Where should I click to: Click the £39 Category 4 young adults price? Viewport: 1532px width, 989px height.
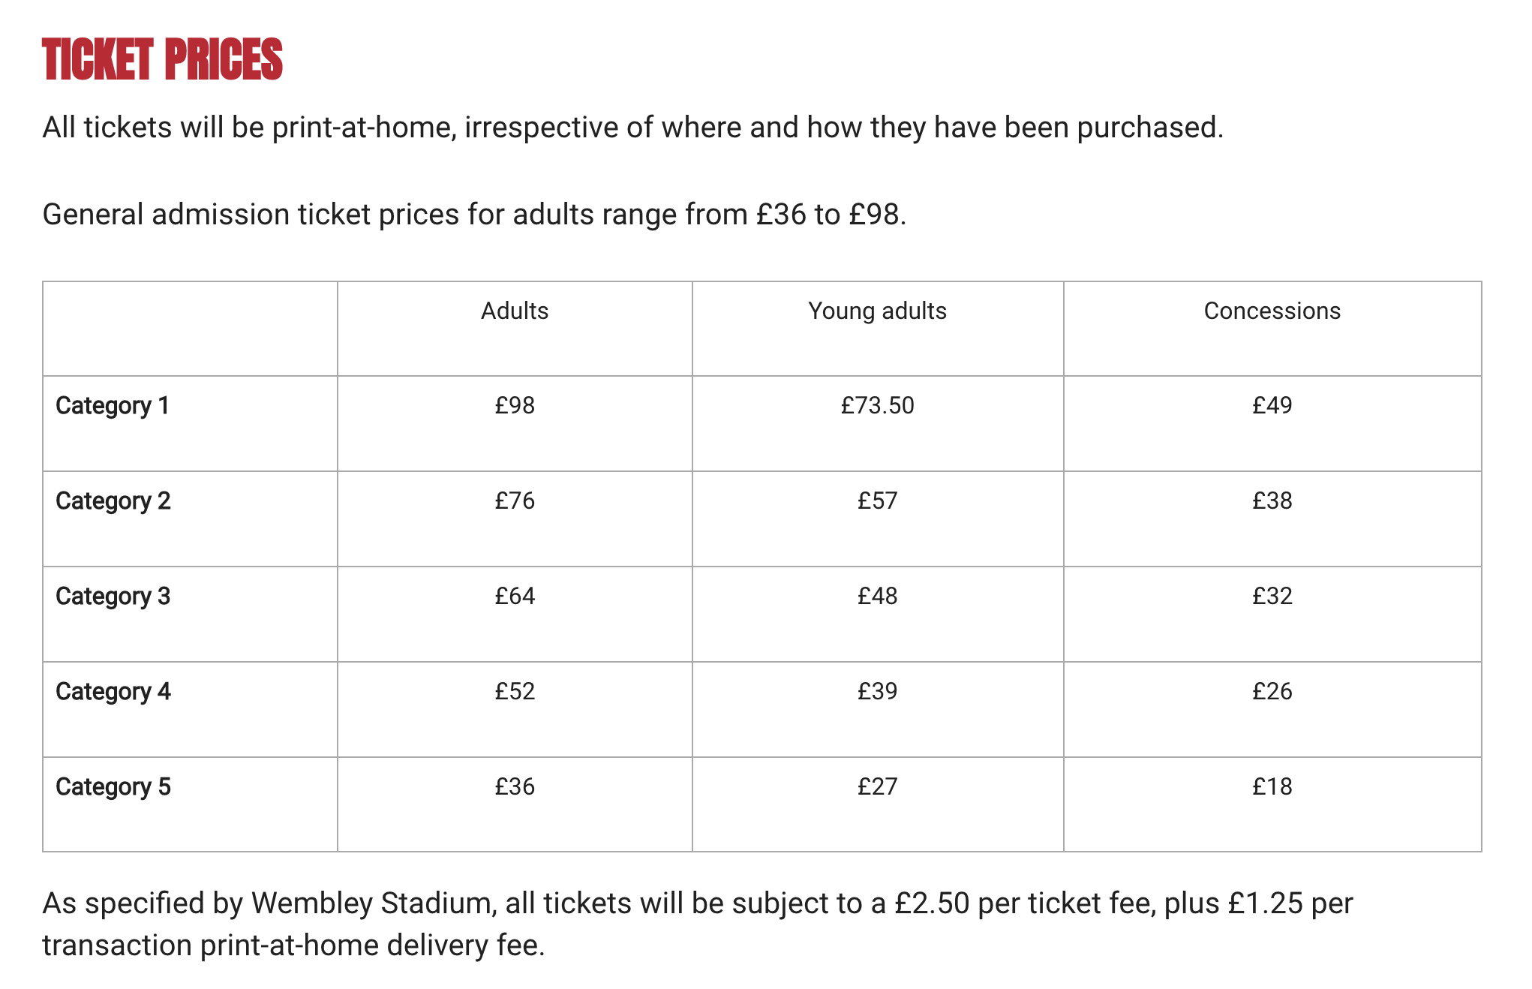[877, 691]
